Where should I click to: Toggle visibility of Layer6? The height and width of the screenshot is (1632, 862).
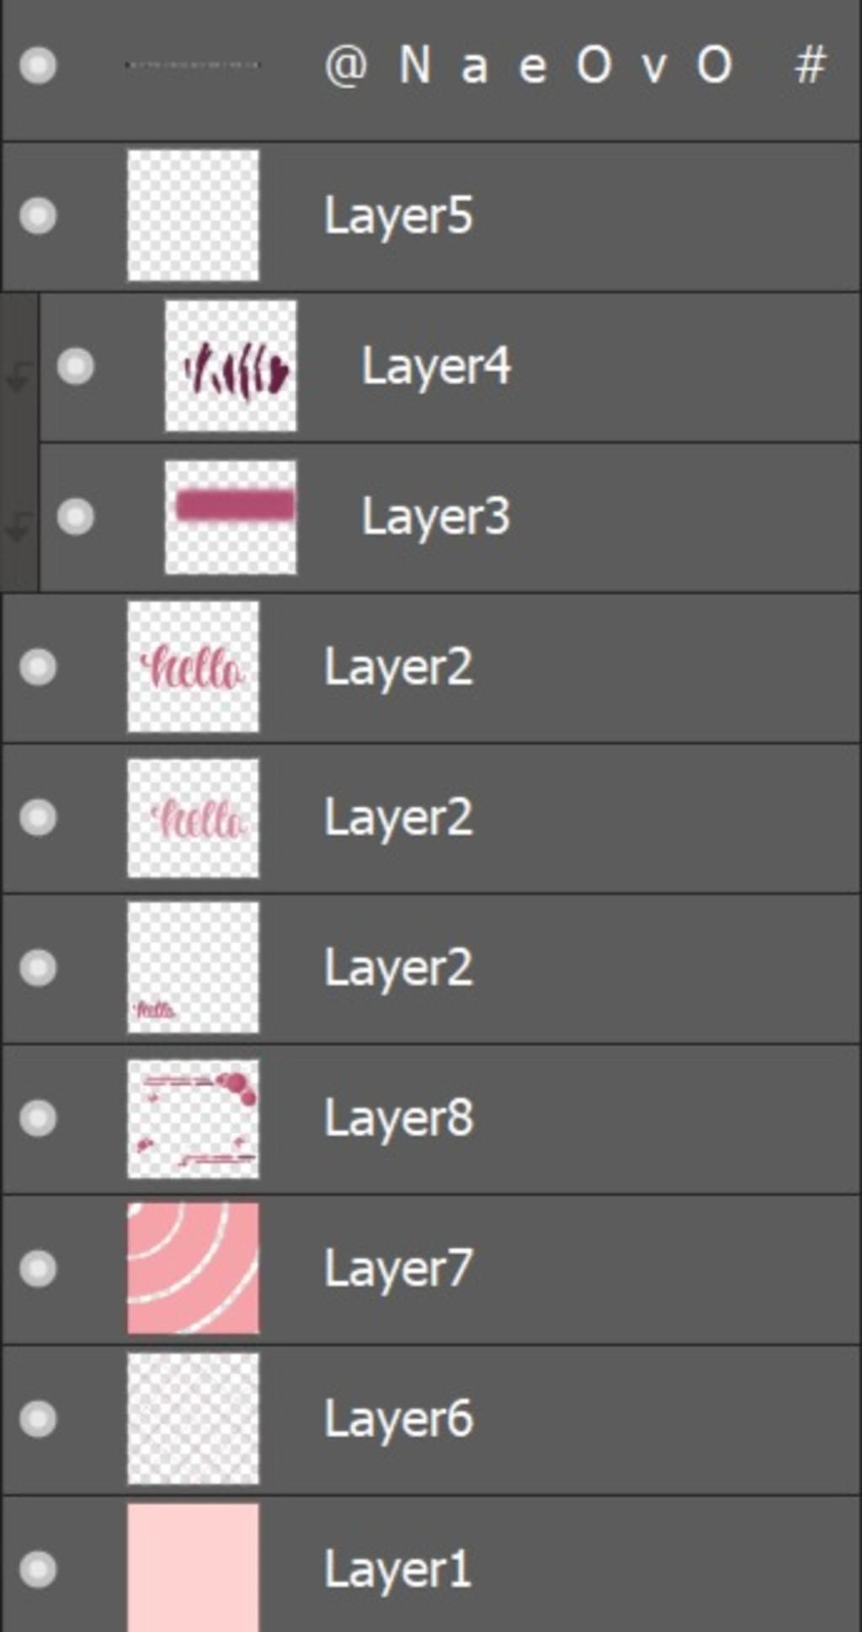click(x=38, y=1419)
